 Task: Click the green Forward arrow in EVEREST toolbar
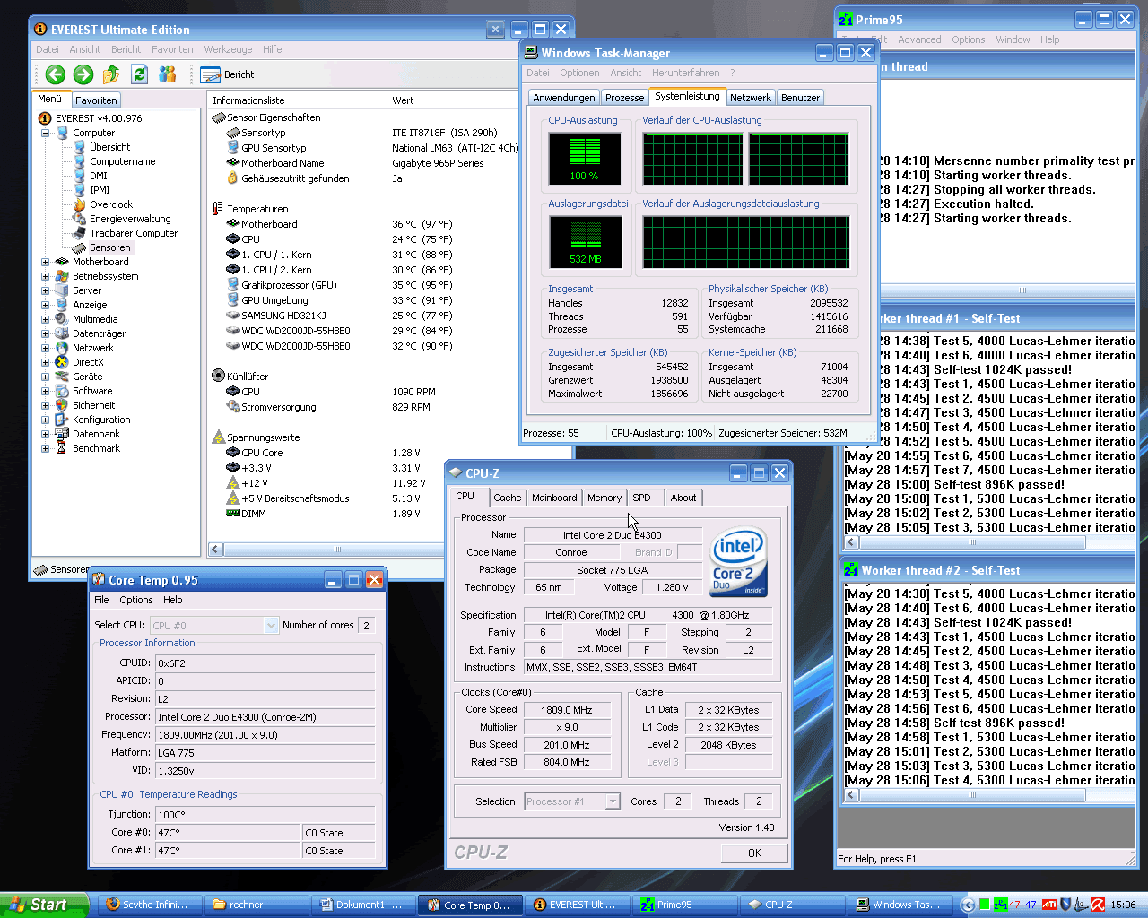[x=83, y=74]
